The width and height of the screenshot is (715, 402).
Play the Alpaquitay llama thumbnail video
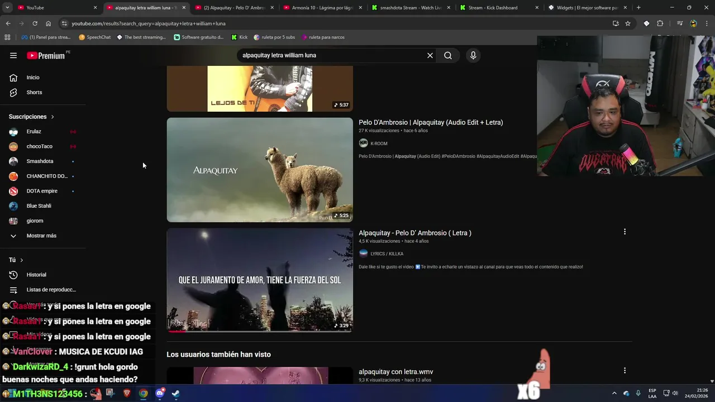tap(260, 170)
